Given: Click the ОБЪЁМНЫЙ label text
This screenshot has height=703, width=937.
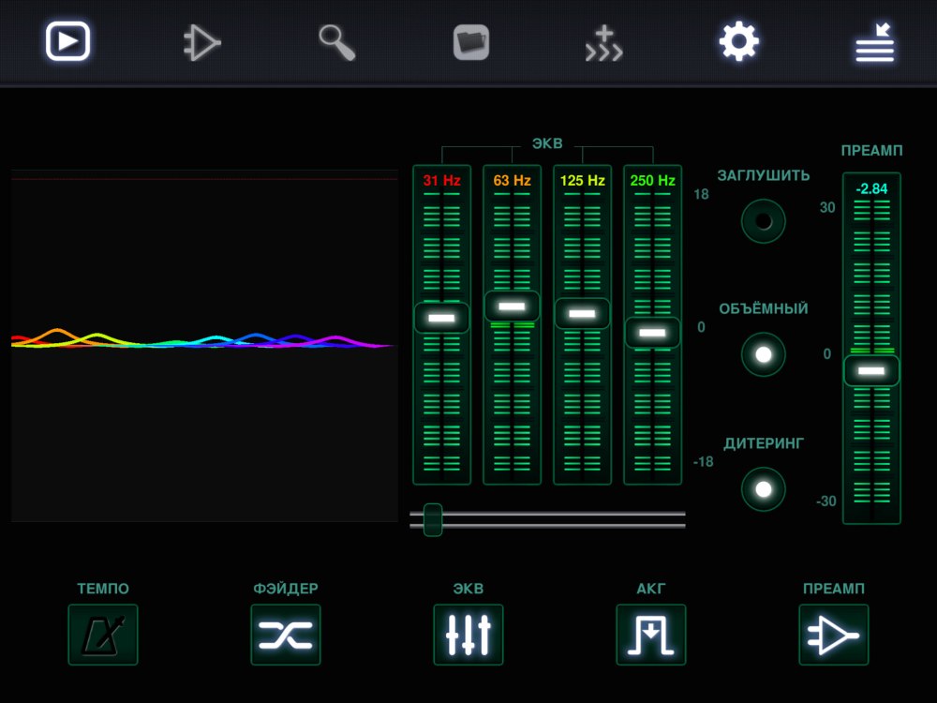Looking at the screenshot, I should 763,308.
